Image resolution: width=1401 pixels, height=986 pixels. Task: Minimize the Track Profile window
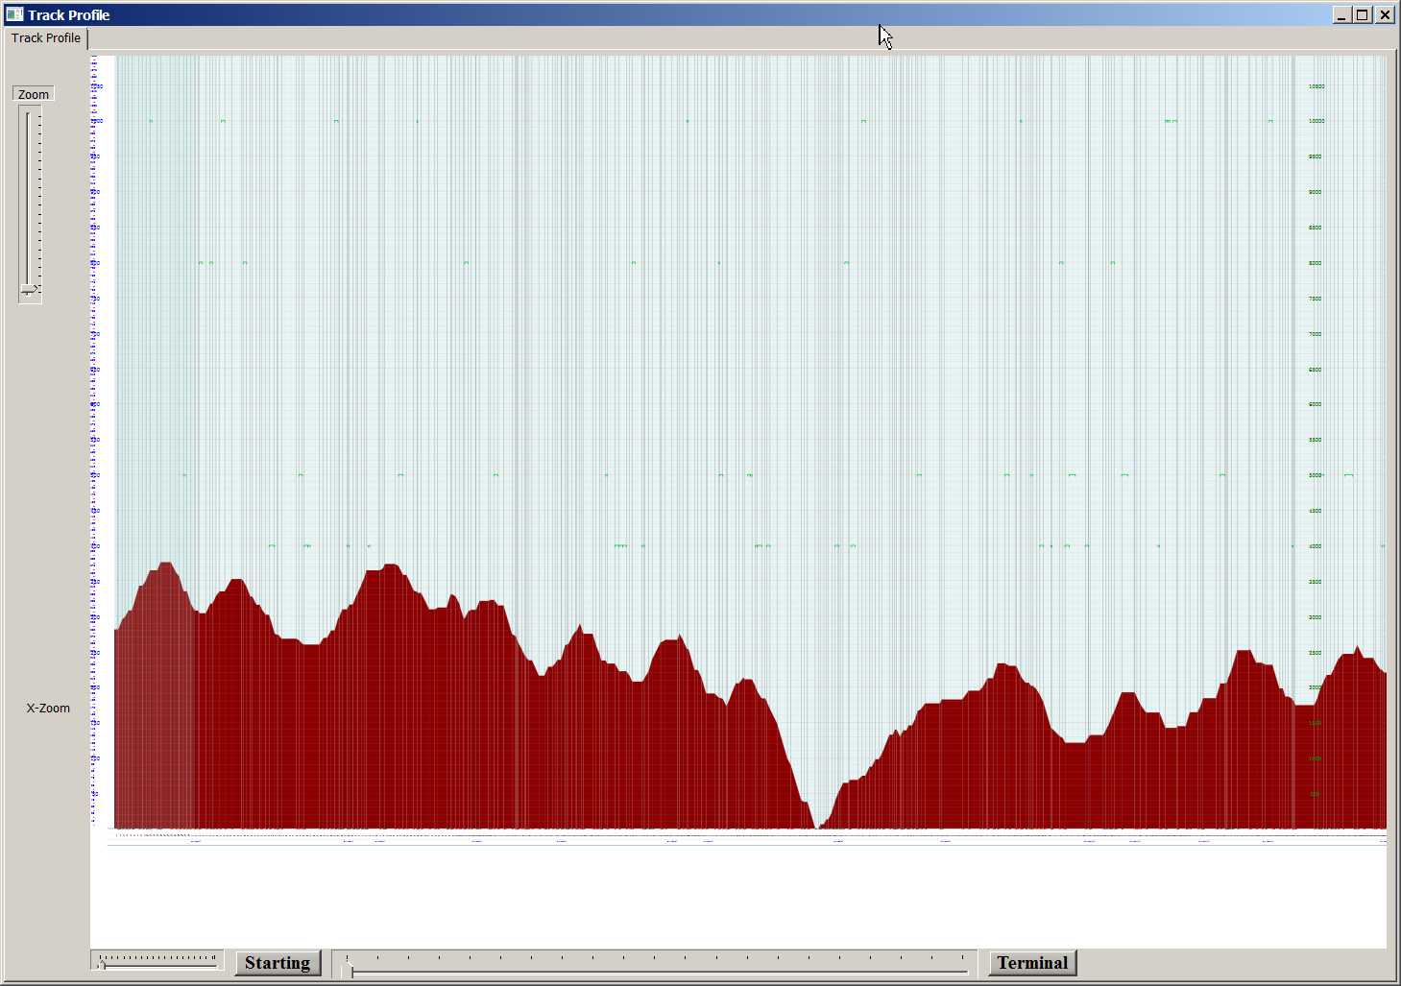1341,14
